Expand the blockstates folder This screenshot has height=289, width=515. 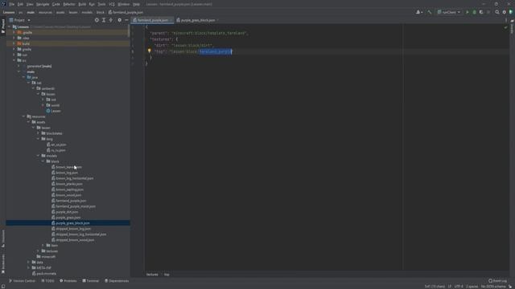point(38,133)
